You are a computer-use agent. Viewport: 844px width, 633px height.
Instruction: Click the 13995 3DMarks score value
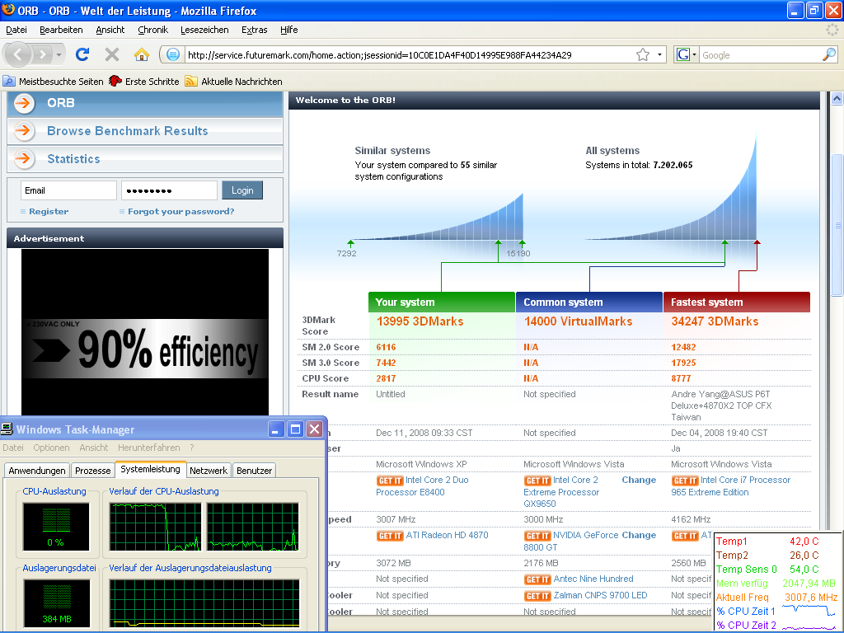pyautogui.click(x=420, y=321)
